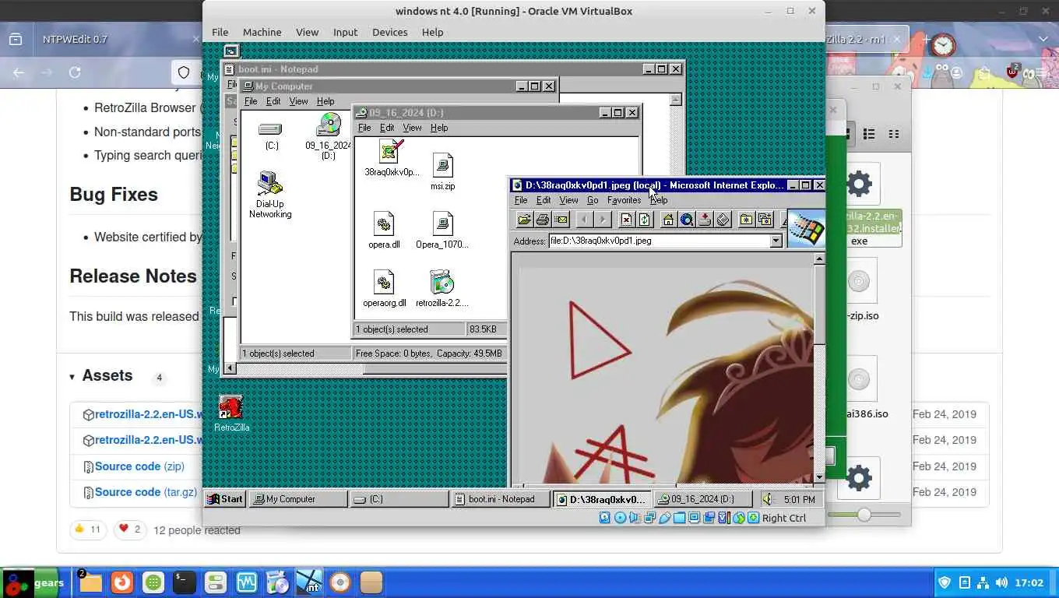
Task: Switch to boot.ini - Notepad taskbar button
Action: (x=501, y=499)
